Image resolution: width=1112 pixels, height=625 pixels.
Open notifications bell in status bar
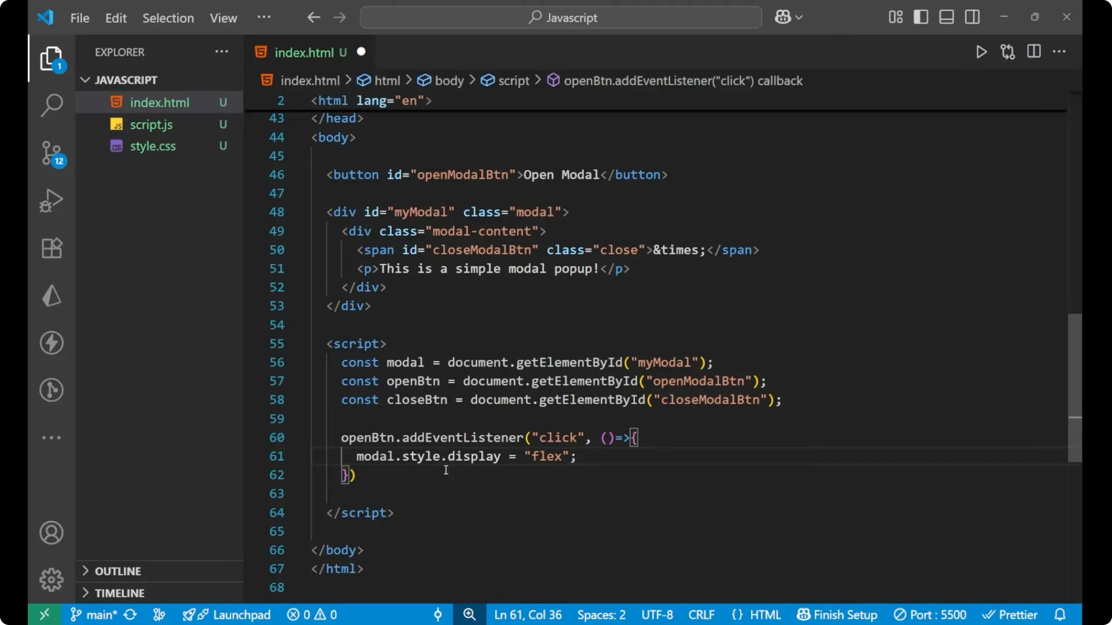click(1061, 615)
